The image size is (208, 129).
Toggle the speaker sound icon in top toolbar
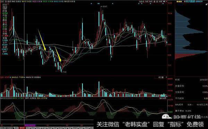coord(164,2)
